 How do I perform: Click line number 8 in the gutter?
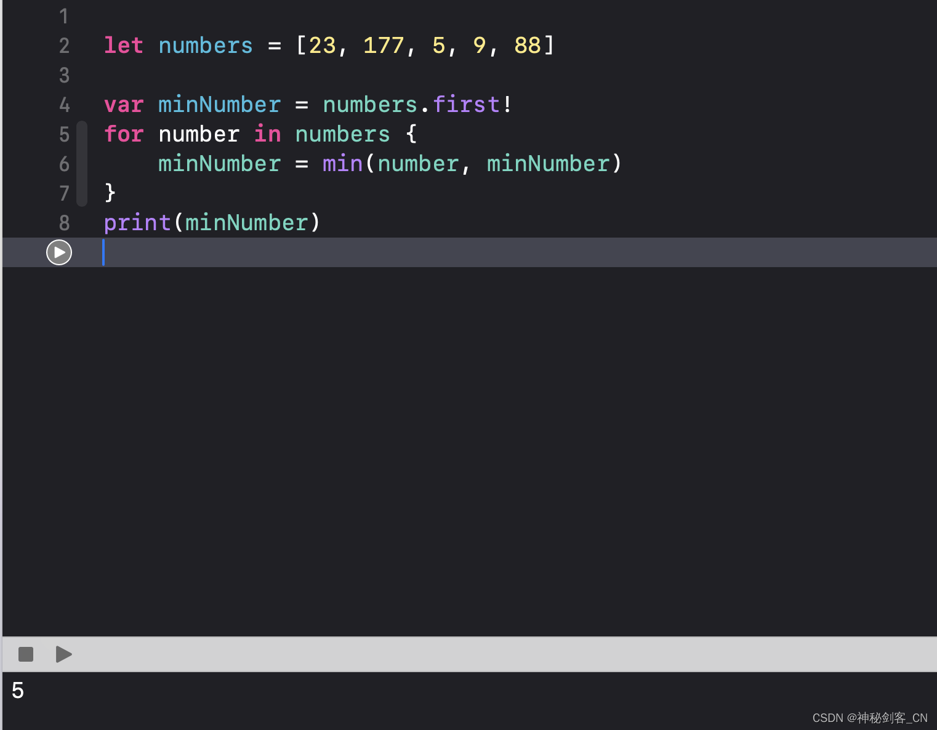[x=65, y=223]
